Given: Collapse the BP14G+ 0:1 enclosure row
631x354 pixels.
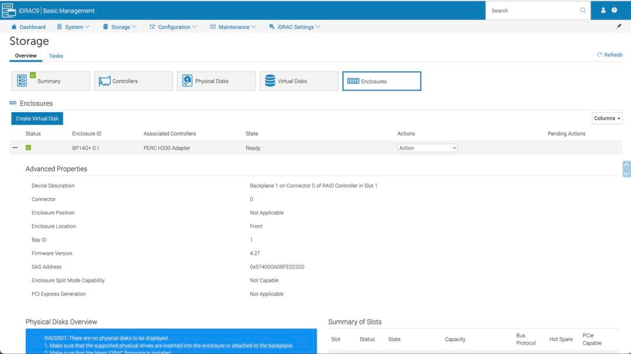Looking at the screenshot, I should (x=15, y=148).
